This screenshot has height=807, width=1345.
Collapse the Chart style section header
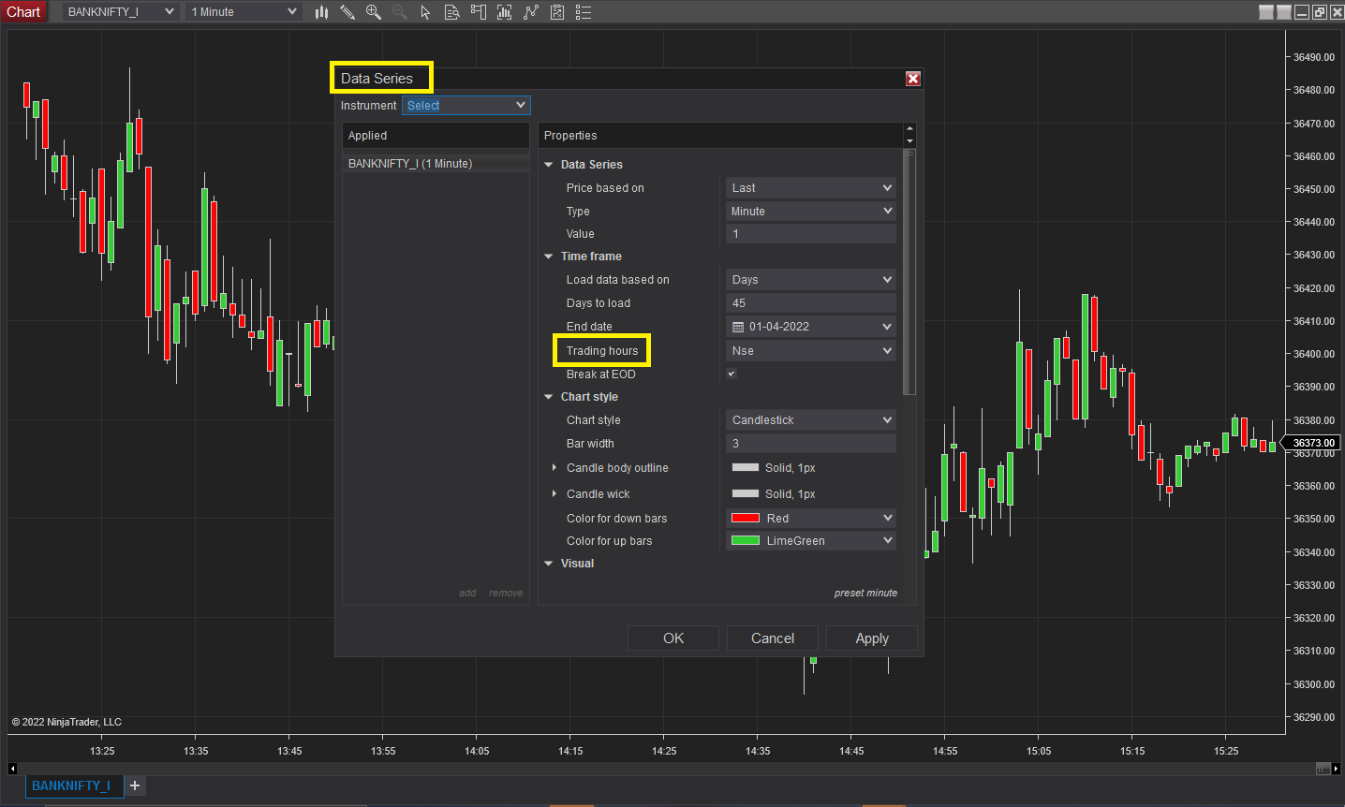point(549,397)
